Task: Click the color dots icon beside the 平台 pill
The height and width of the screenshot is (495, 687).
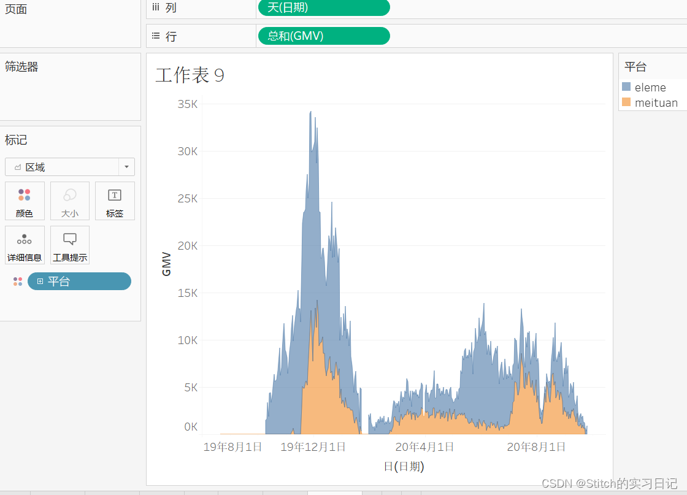Action: pos(17,281)
